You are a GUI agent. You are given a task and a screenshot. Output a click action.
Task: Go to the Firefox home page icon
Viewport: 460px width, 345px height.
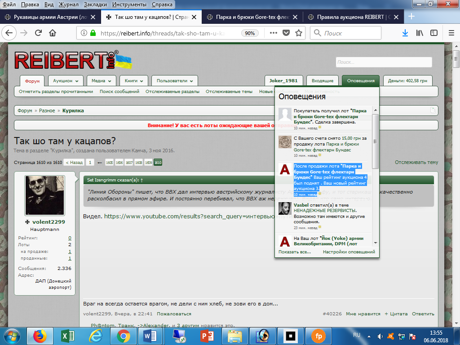(x=53, y=33)
